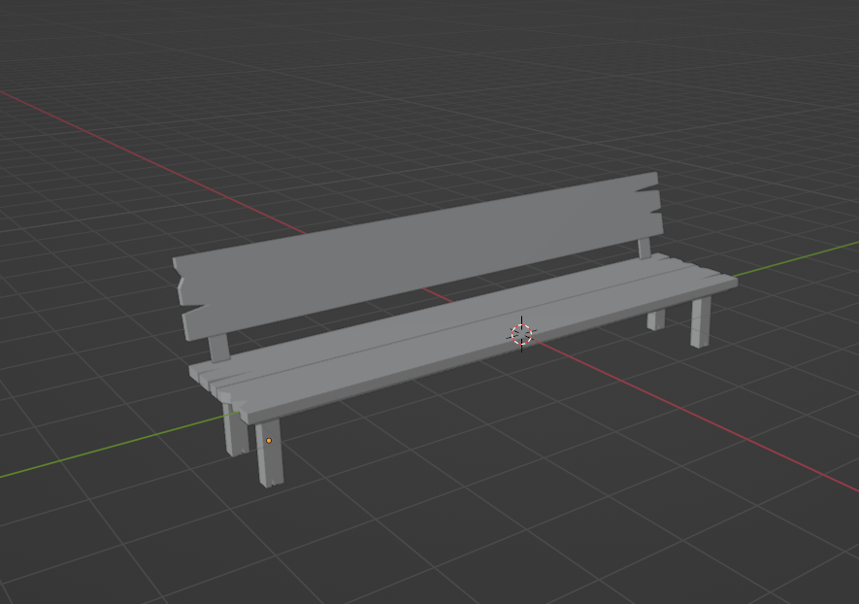
Task: Click the orange object origin dot
Action: 269,441
